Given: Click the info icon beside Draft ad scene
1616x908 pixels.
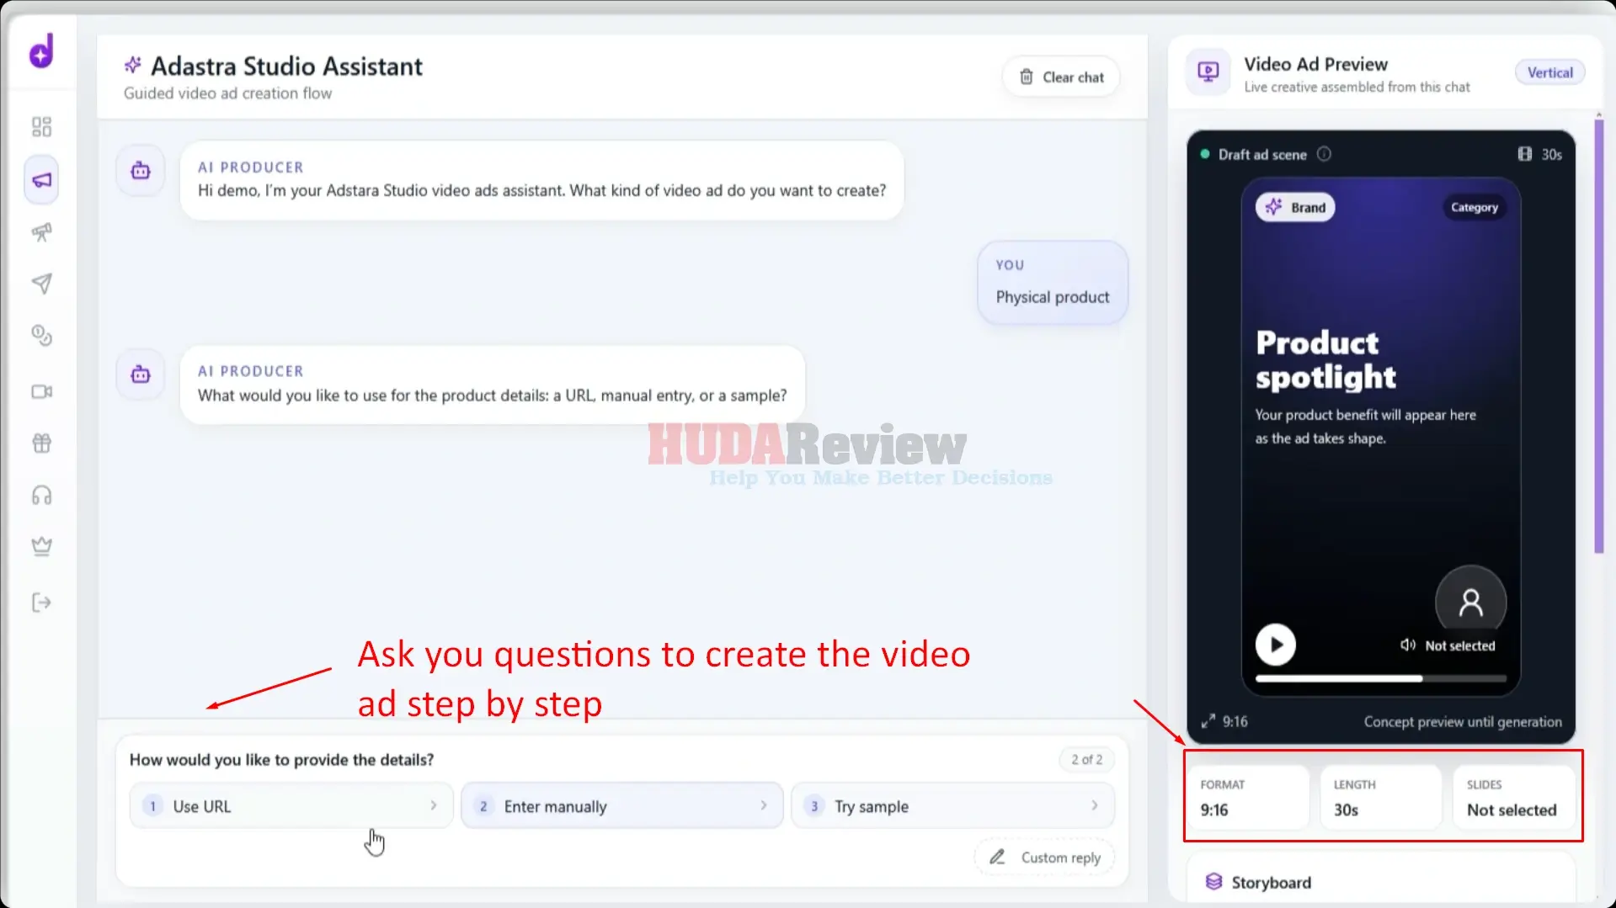Looking at the screenshot, I should tap(1324, 154).
